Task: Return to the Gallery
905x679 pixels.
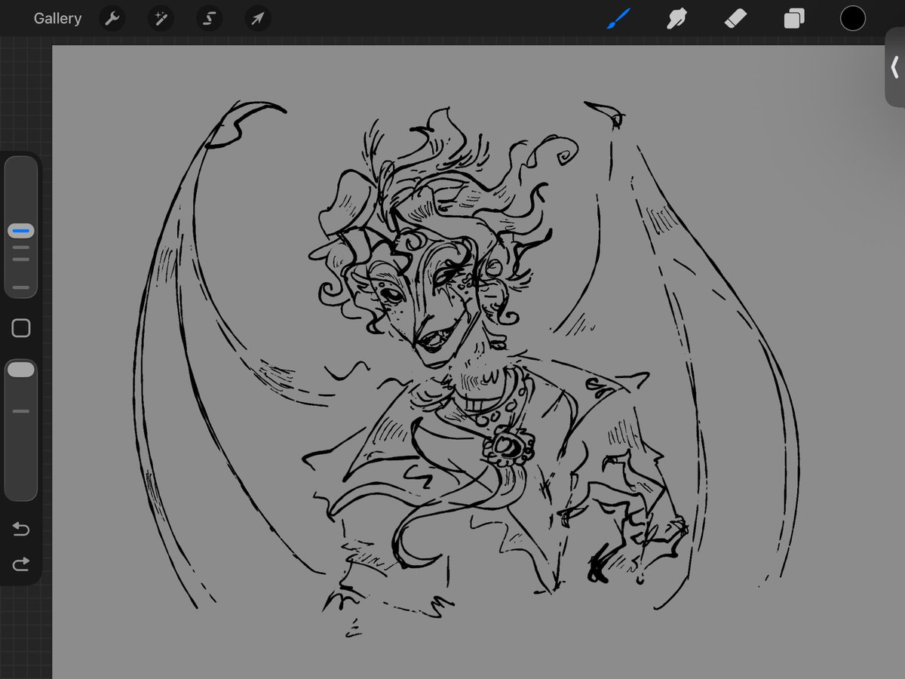Action: (57, 19)
